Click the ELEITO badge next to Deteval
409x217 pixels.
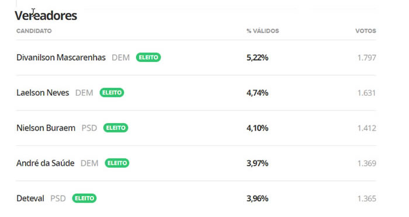coord(84,198)
